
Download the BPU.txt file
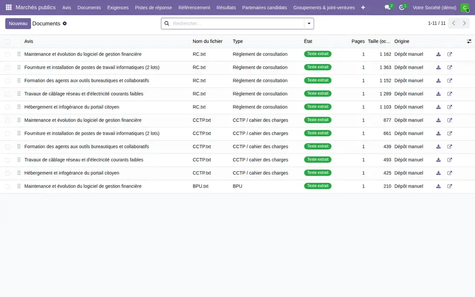[x=438, y=186]
